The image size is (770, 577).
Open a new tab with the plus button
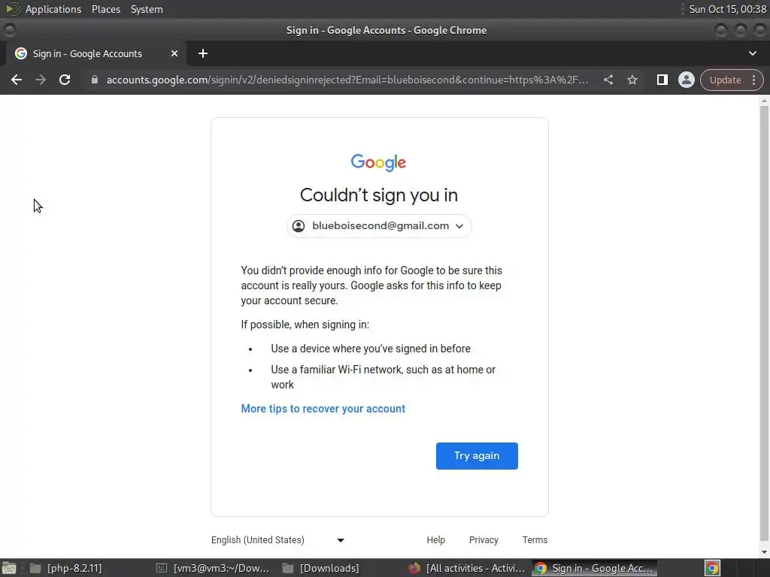[203, 53]
